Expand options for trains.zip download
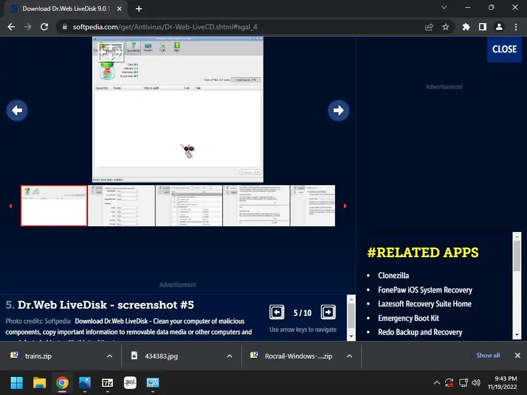Image resolution: width=527 pixels, height=395 pixels. tap(110, 356)
